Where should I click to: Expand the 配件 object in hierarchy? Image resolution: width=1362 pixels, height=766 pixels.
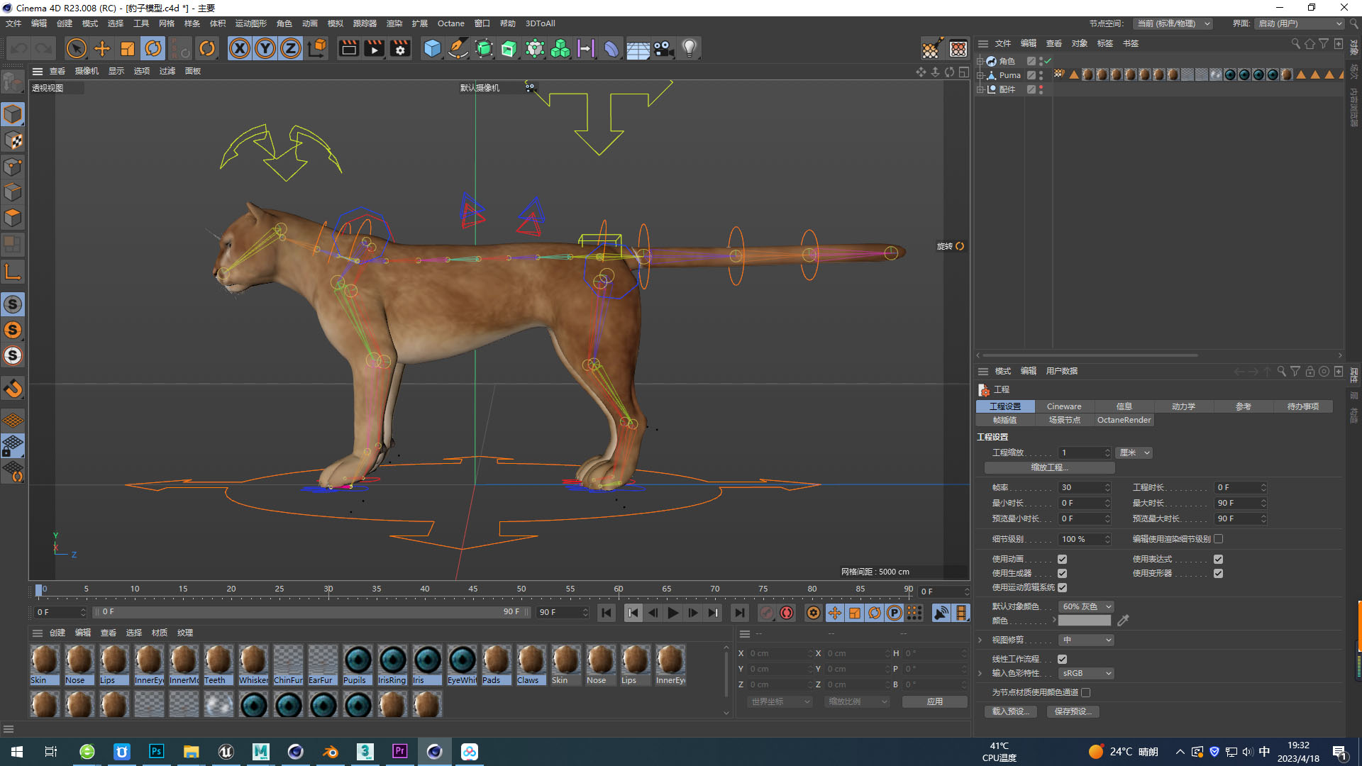[x=980, y=89]
